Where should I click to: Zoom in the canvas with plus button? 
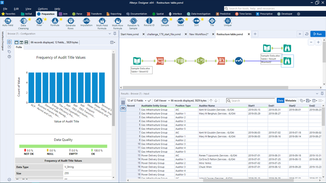318,42
